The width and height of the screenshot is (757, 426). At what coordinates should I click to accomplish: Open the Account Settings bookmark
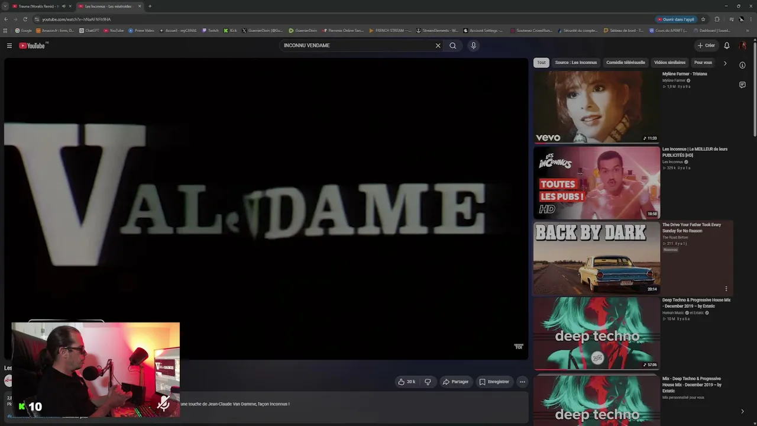[483, 31]
